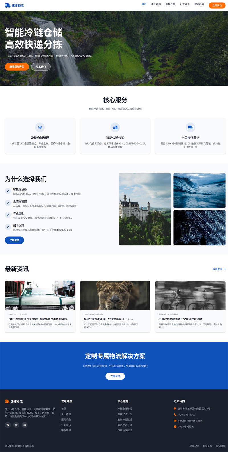Click 速捷物流 brand name in header
This screenshot has height=452, width=228.
18,5
